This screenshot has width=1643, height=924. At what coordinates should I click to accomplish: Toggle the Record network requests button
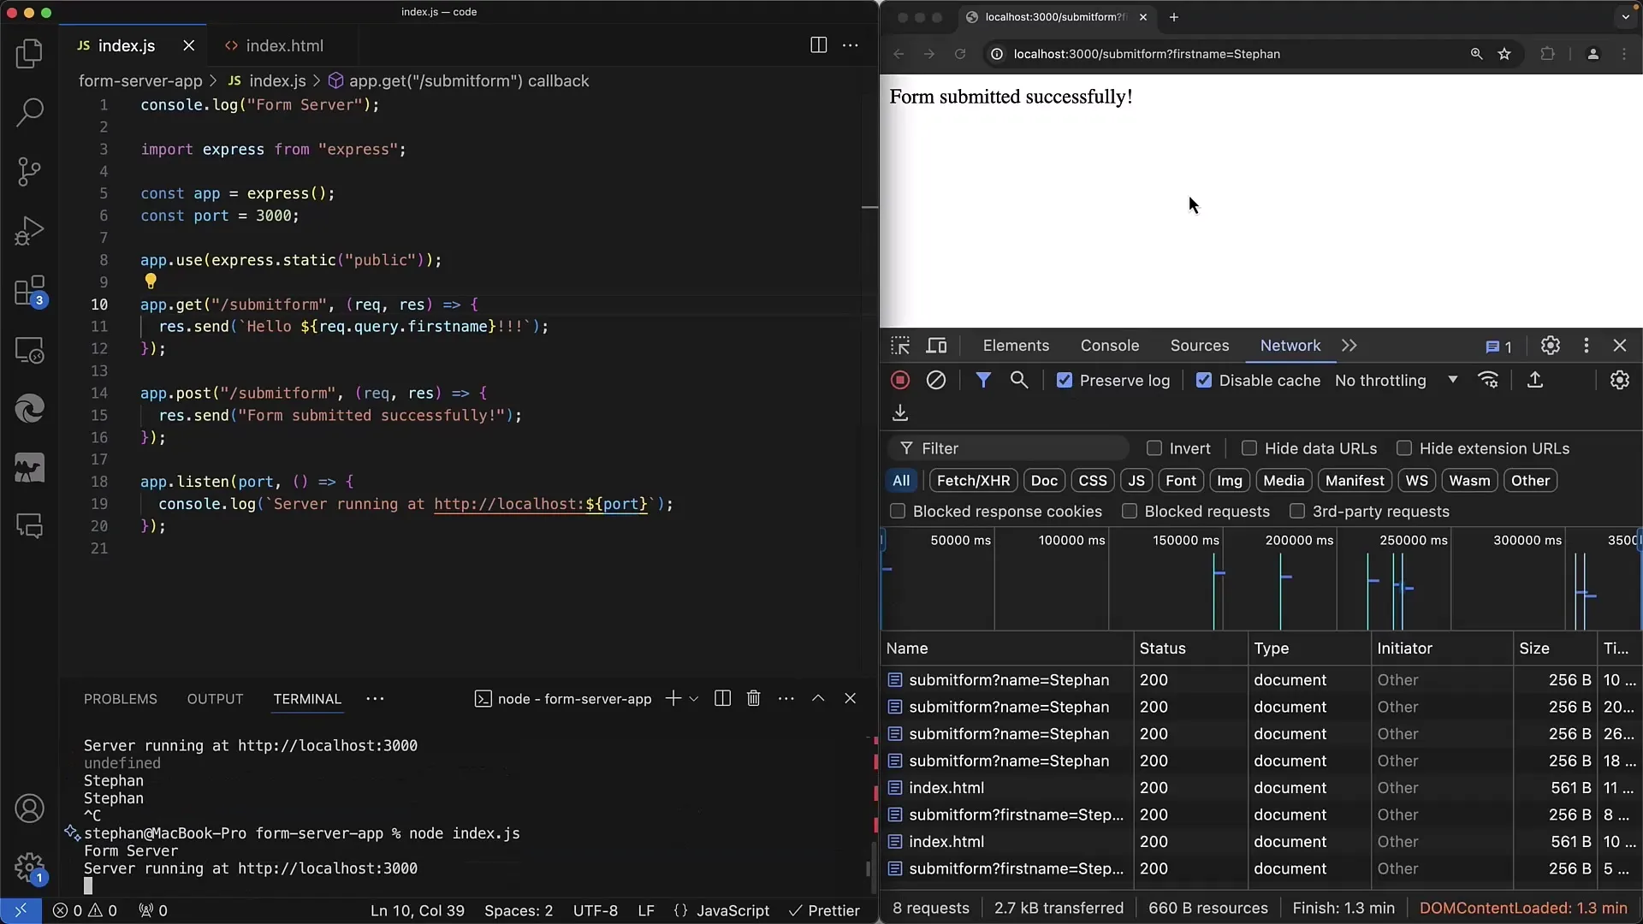[899, 380]
